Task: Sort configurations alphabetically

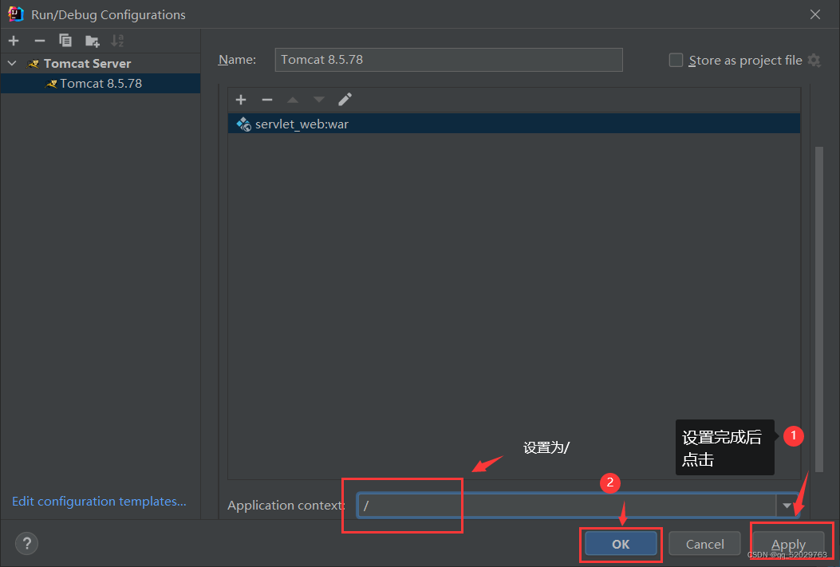Action: coord(117,41)
